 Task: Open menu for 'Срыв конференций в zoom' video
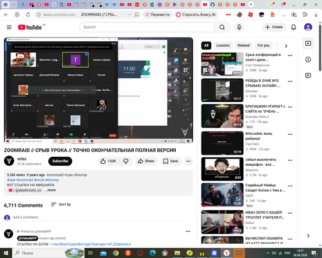tap(290, 55)
